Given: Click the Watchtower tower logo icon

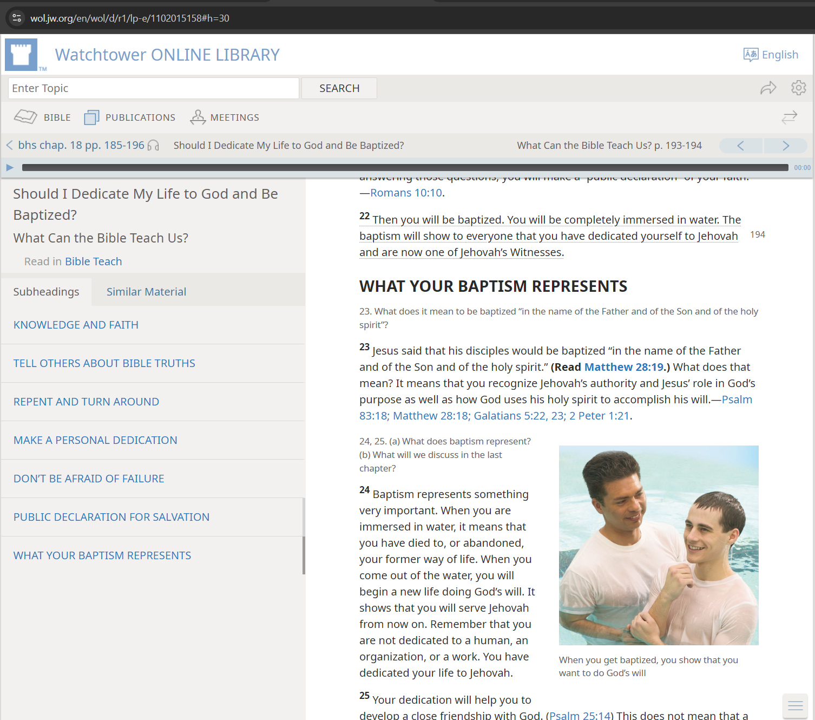Looking at the screenshot, I should tap(21, 55).
